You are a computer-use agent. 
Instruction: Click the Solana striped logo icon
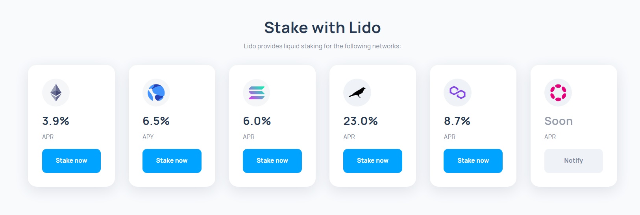pyautogui.click(x=257, y=93)
